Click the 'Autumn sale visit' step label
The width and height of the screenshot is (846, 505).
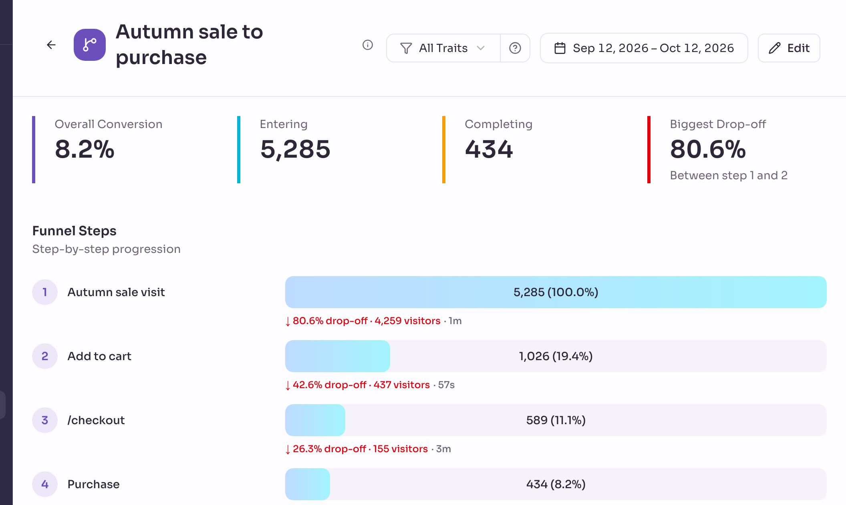[x=116, y=292]
